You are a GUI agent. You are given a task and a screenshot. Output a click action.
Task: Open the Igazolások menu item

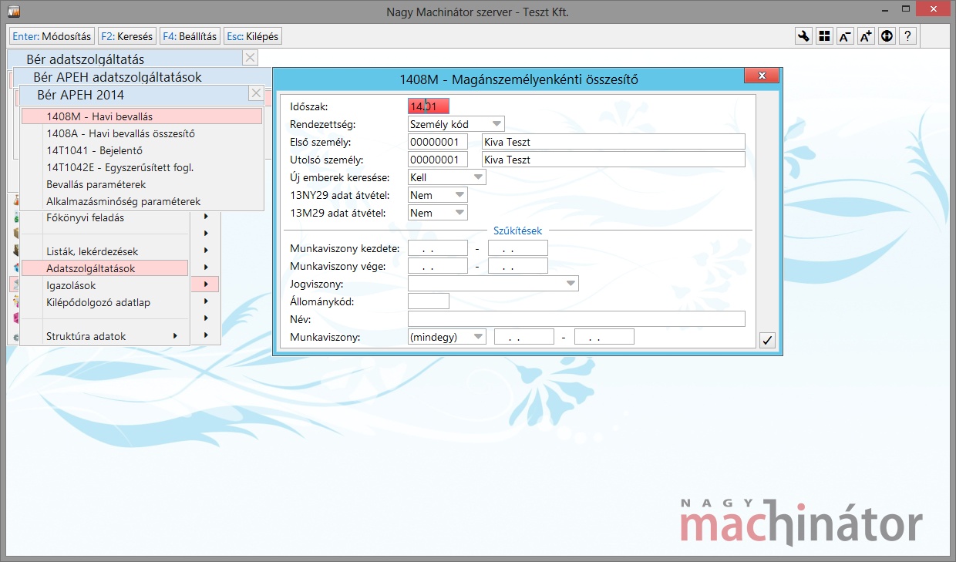point(105,285)
